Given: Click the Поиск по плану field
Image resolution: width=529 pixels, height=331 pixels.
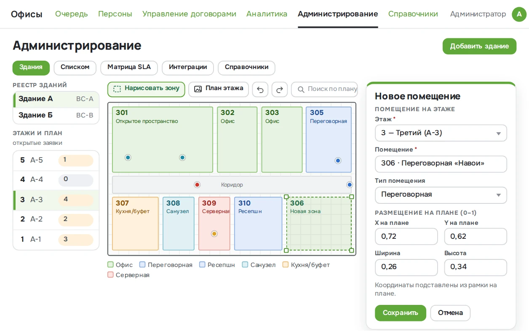Looking at the screenshot, I should point(324,89).
